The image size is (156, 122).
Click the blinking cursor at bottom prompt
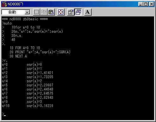click(x=5, y=116)
